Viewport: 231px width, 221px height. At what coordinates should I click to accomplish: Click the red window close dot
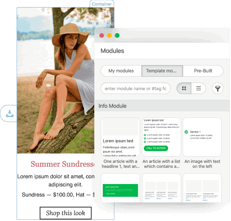(102, 35)
